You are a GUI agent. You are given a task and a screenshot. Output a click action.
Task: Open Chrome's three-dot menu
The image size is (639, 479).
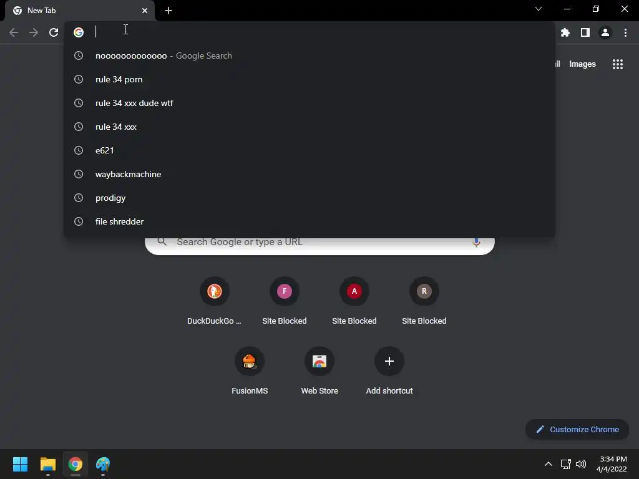tap(625, 32)
